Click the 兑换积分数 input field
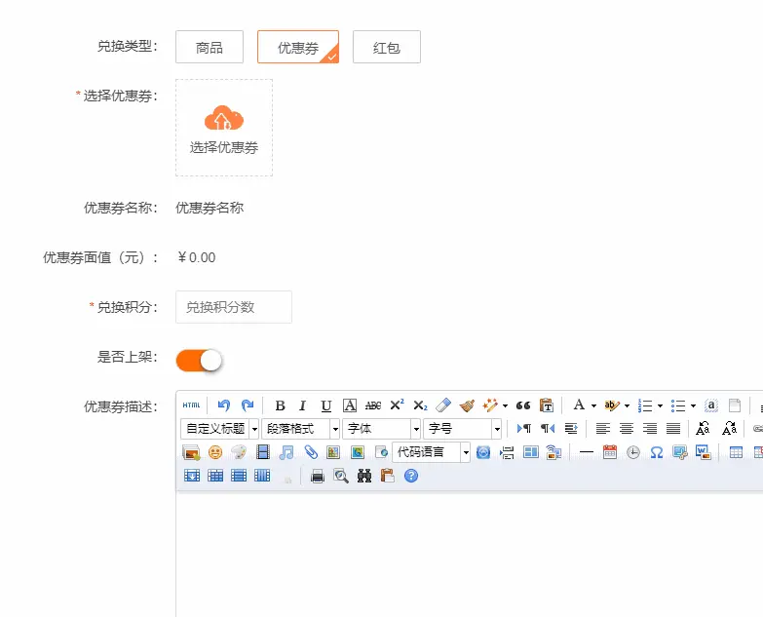Viewport: 763px width, 617px height. coord(234,307)
